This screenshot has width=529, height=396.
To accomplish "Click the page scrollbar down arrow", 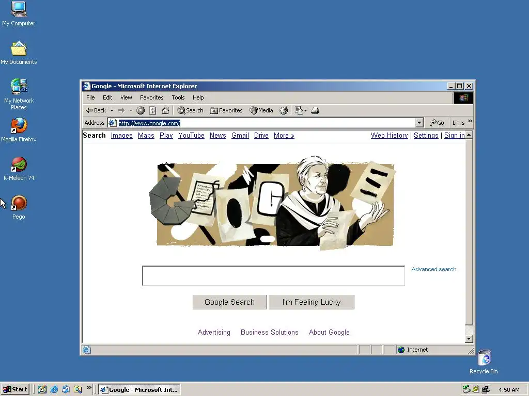I will coord(469,339).
